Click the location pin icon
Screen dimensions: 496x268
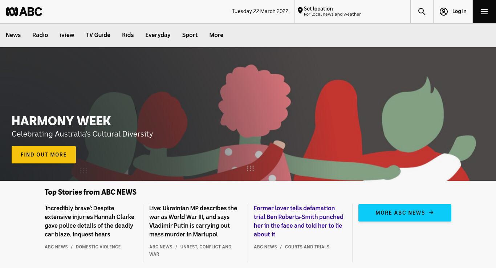point(300,11)
